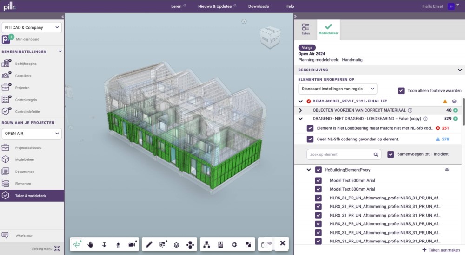Click the home view icon above model
The width and height of the screenshot is (465, 255).
244,21
